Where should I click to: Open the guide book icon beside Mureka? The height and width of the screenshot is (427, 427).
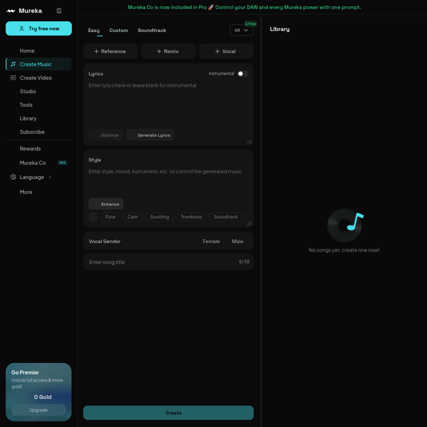(59, 11)
